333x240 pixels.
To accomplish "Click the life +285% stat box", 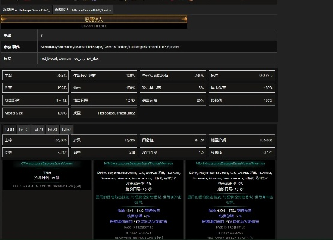I will pyautogui.click(x=35, y=76).
